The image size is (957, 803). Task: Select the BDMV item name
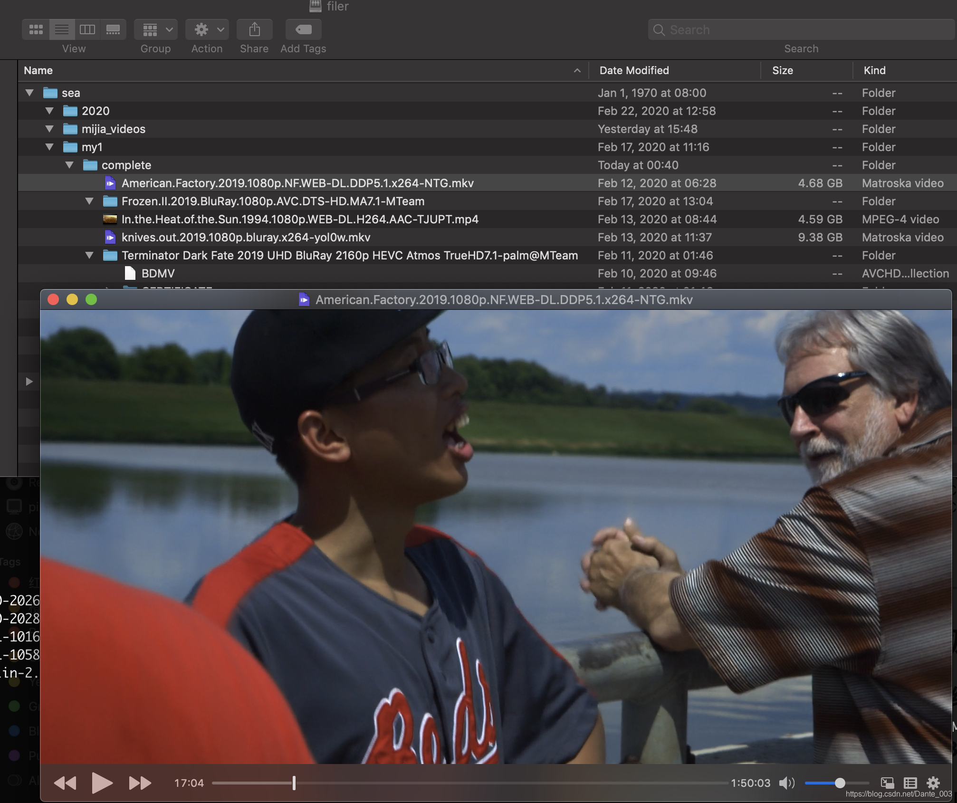158,273
